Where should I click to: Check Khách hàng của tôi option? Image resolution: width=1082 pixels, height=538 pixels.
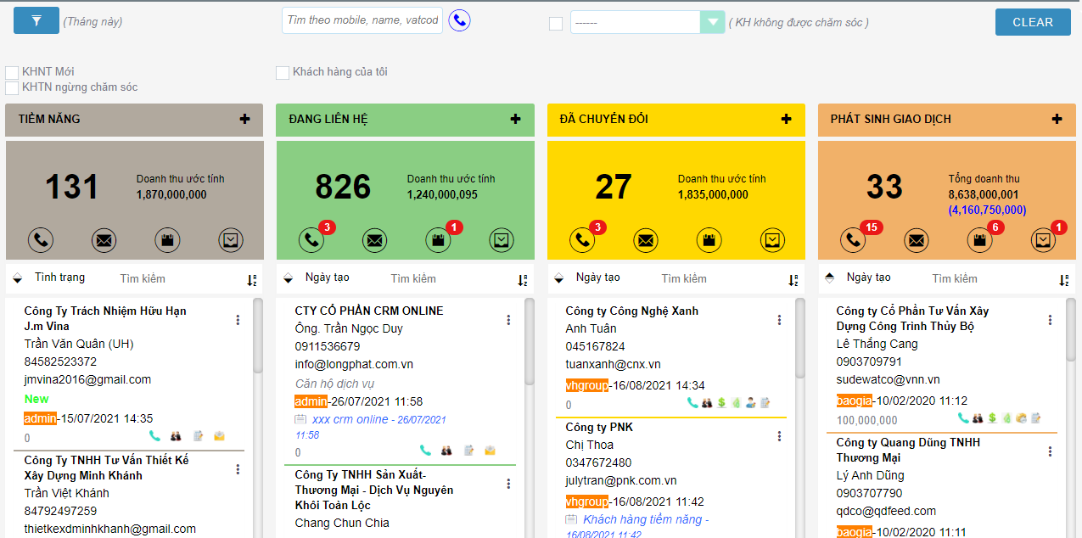[x=283, y=73]
